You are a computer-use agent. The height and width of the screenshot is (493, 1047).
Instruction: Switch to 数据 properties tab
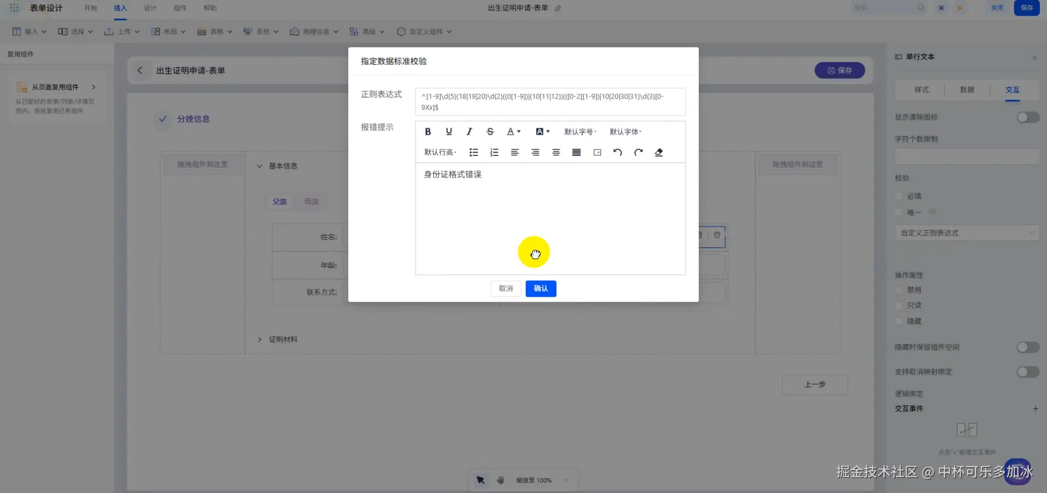(967, 89)
